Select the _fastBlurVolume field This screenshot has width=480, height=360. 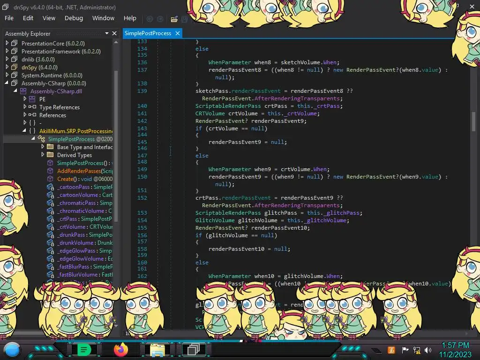point(85,274)
